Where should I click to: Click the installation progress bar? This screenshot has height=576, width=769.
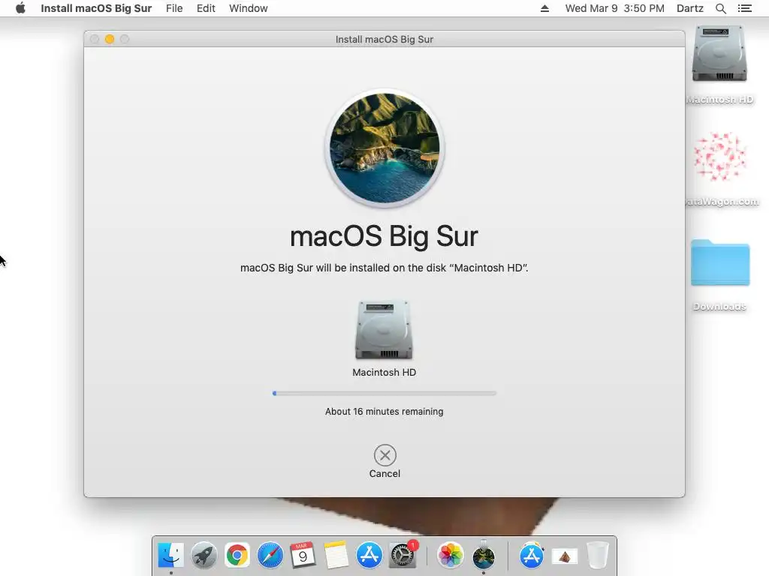tap(384, 393)
